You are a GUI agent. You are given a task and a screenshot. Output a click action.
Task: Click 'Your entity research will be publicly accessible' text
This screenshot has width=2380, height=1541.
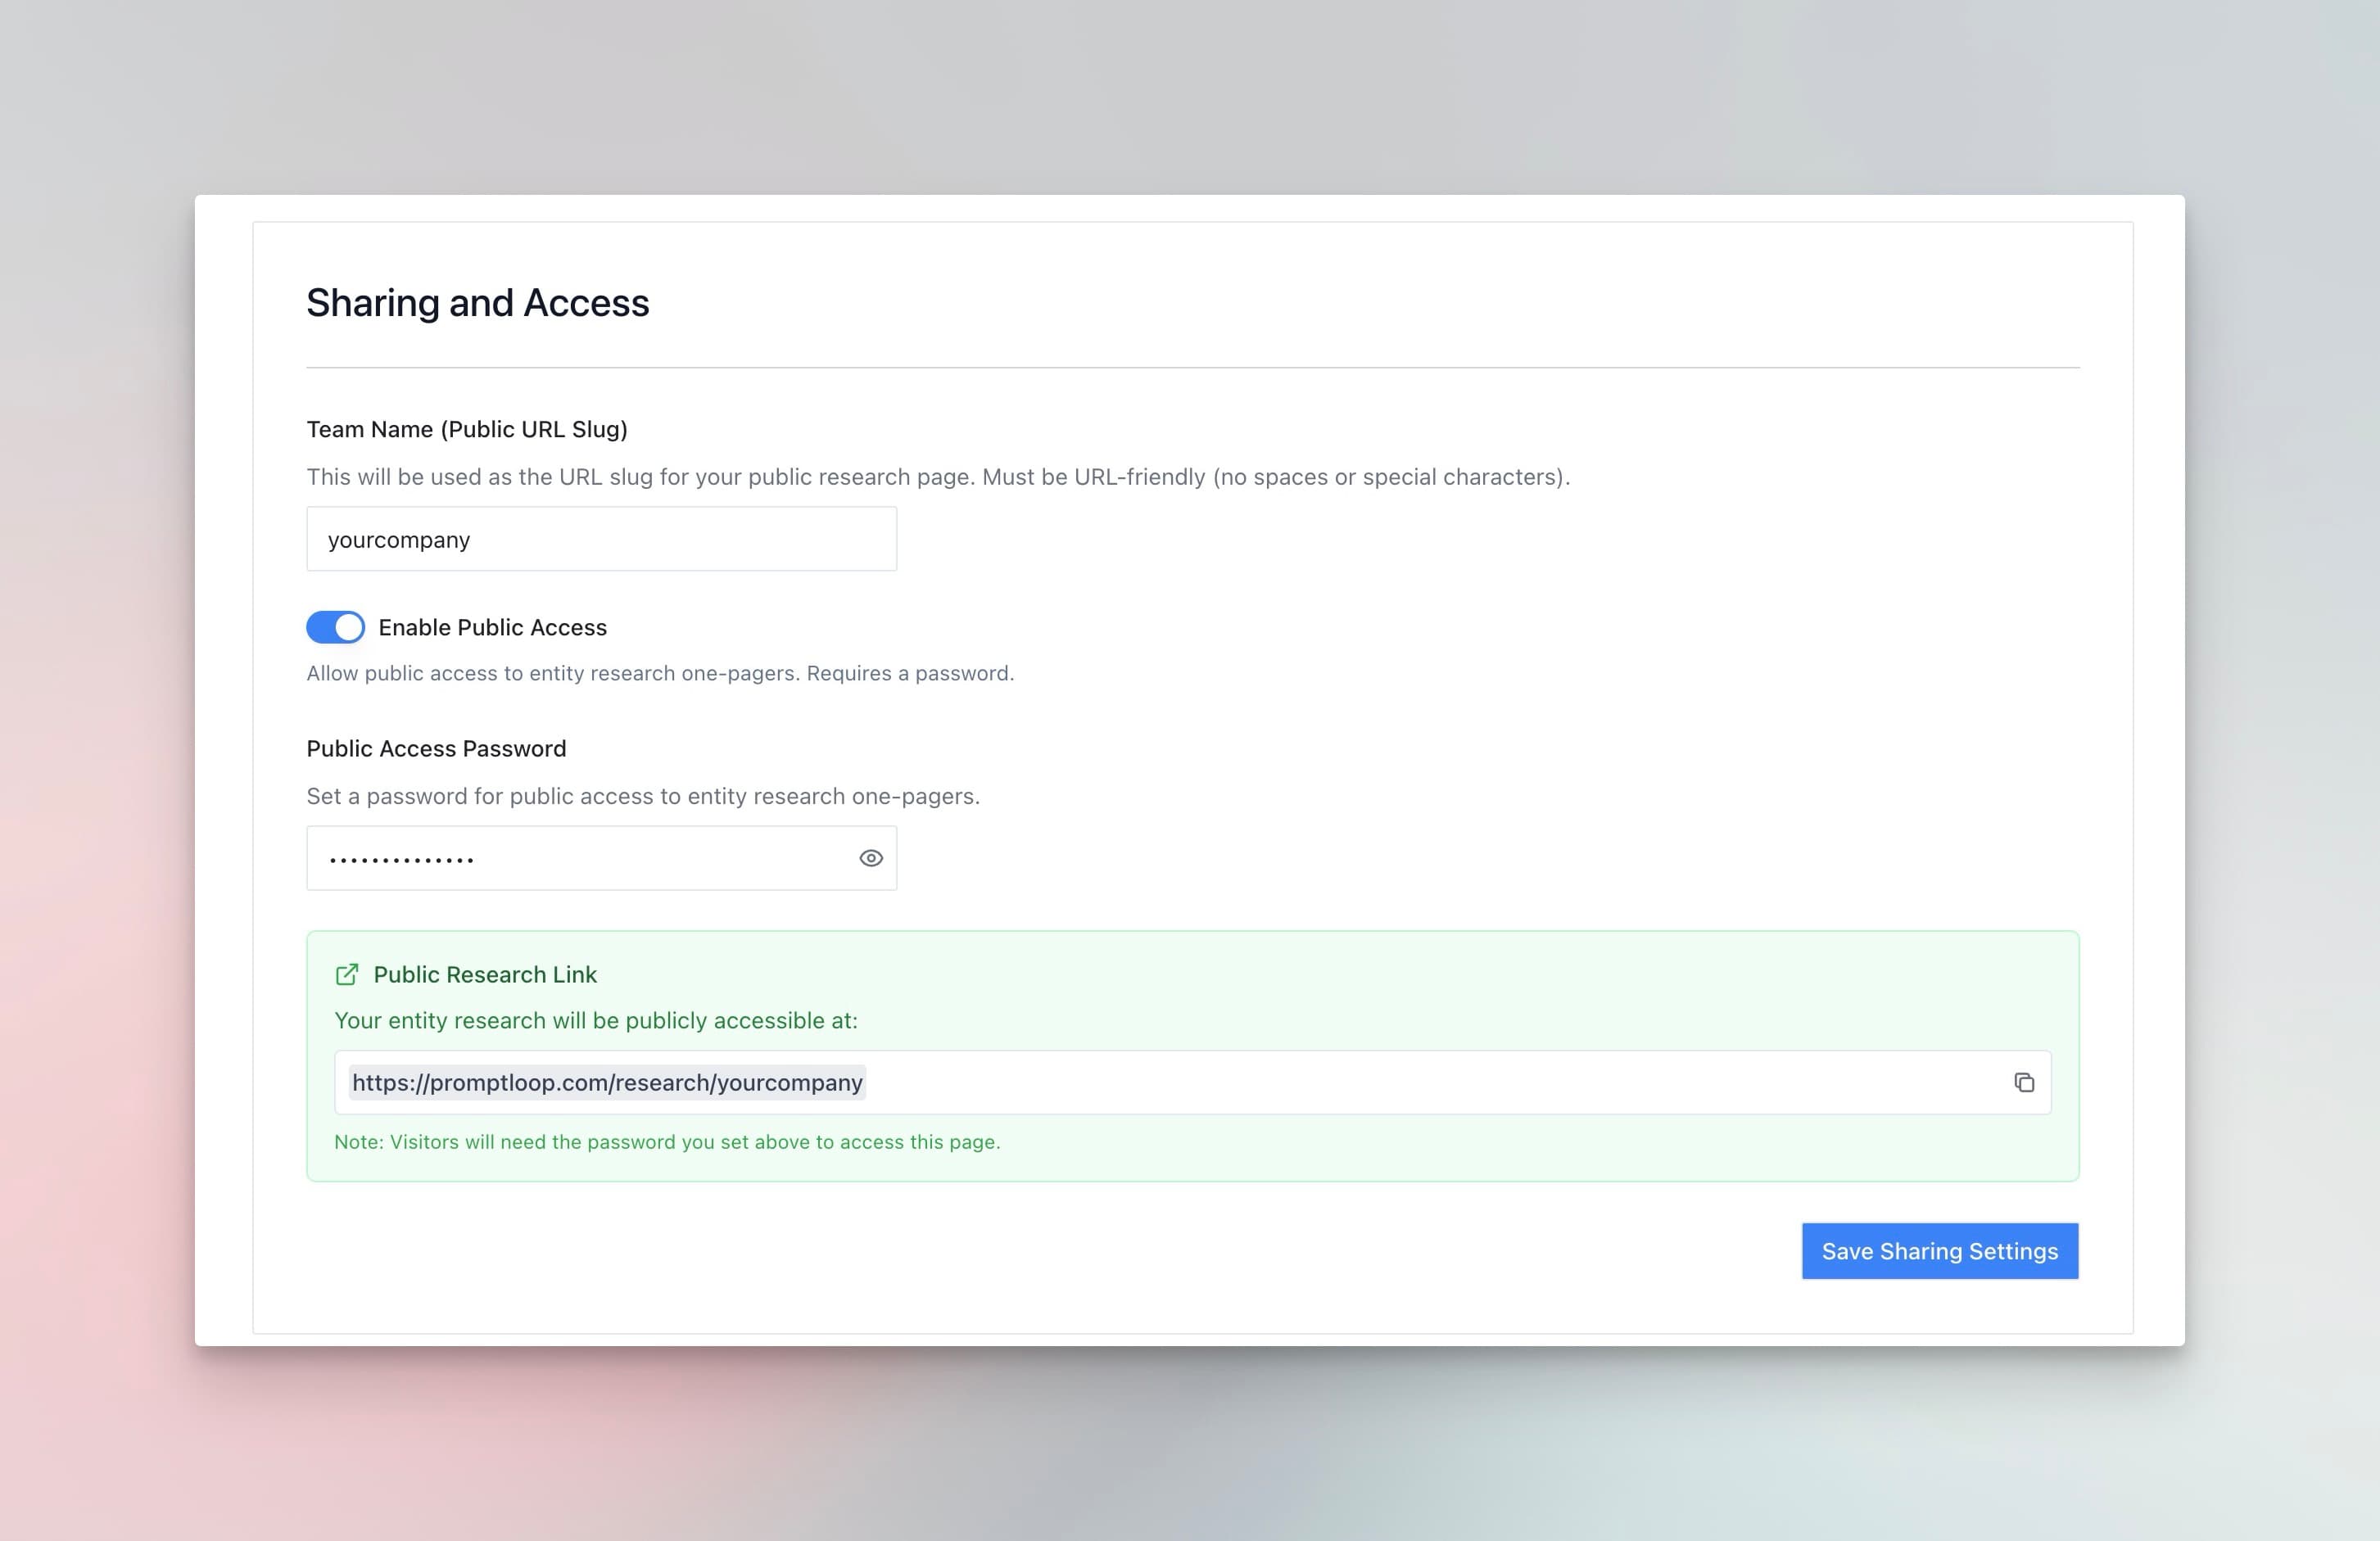(595, 1021)
